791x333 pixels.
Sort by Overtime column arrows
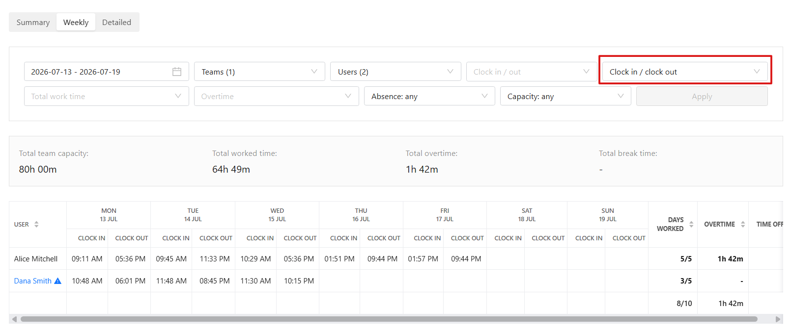click(x=743, y=224)
